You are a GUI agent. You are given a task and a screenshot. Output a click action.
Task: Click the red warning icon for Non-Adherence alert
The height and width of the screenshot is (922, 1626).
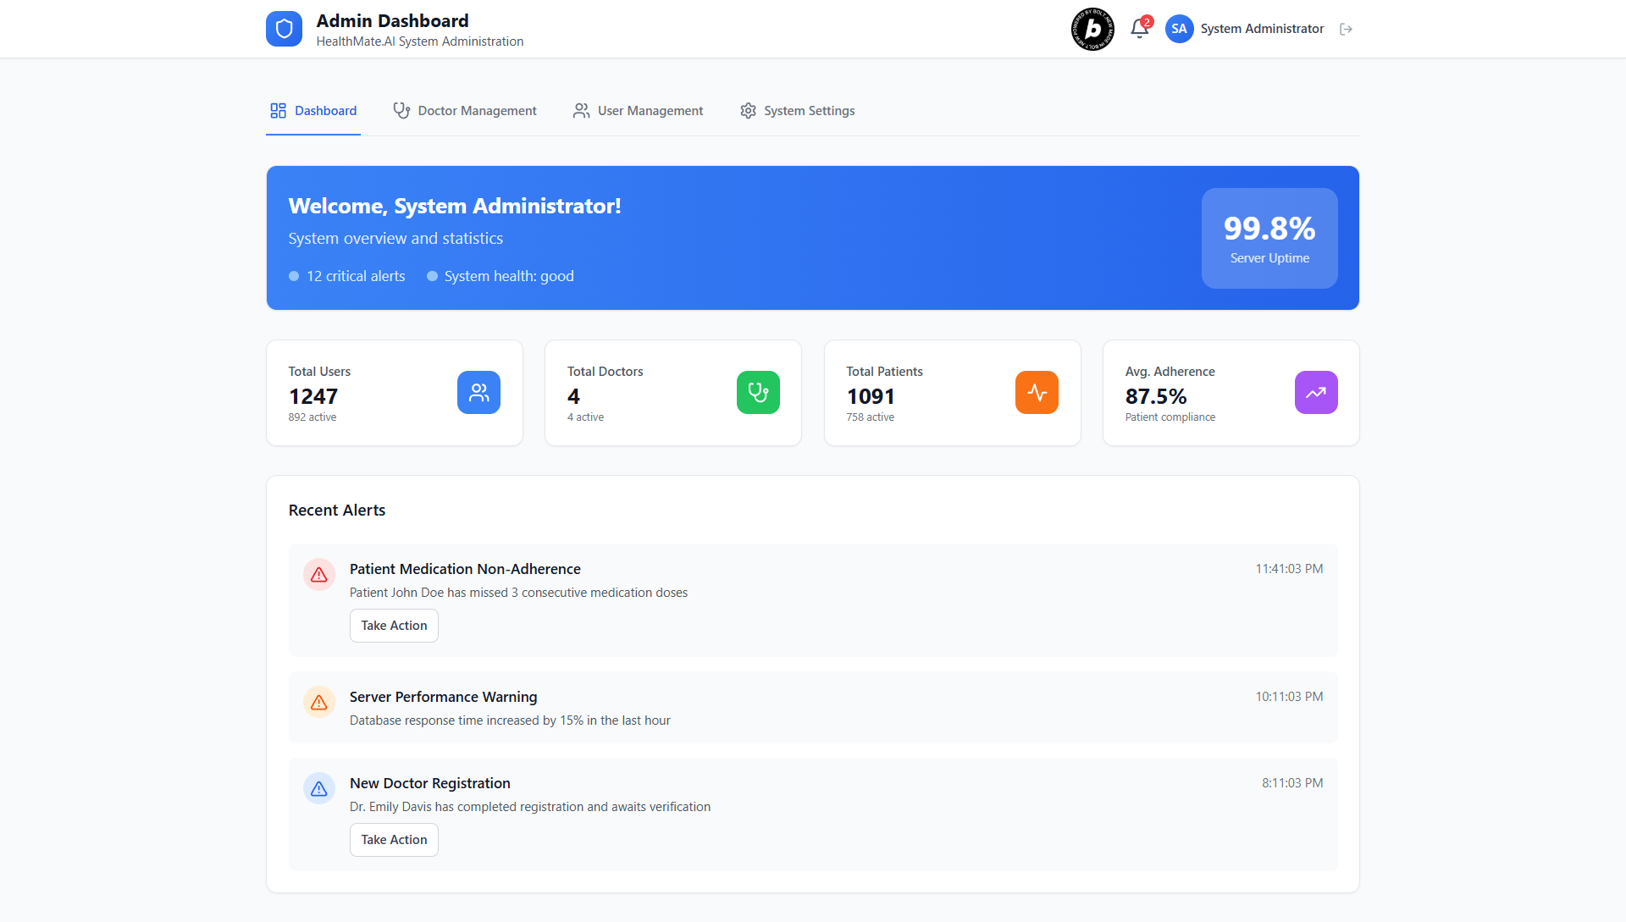(x=319, y=575)
